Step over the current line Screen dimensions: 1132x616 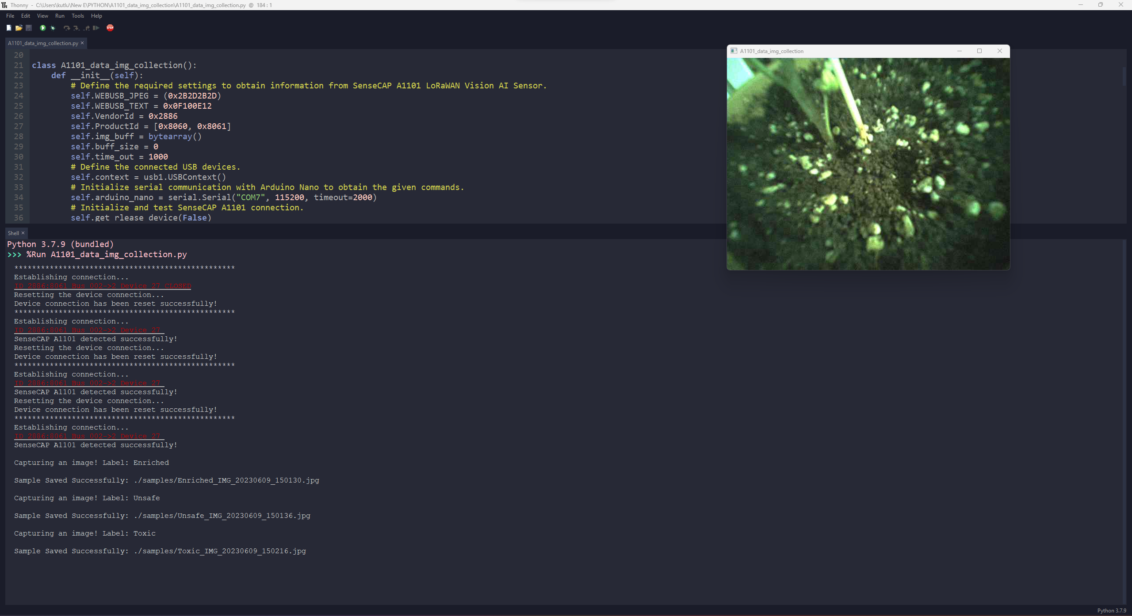pyautogui.click(x=66, y=28)
